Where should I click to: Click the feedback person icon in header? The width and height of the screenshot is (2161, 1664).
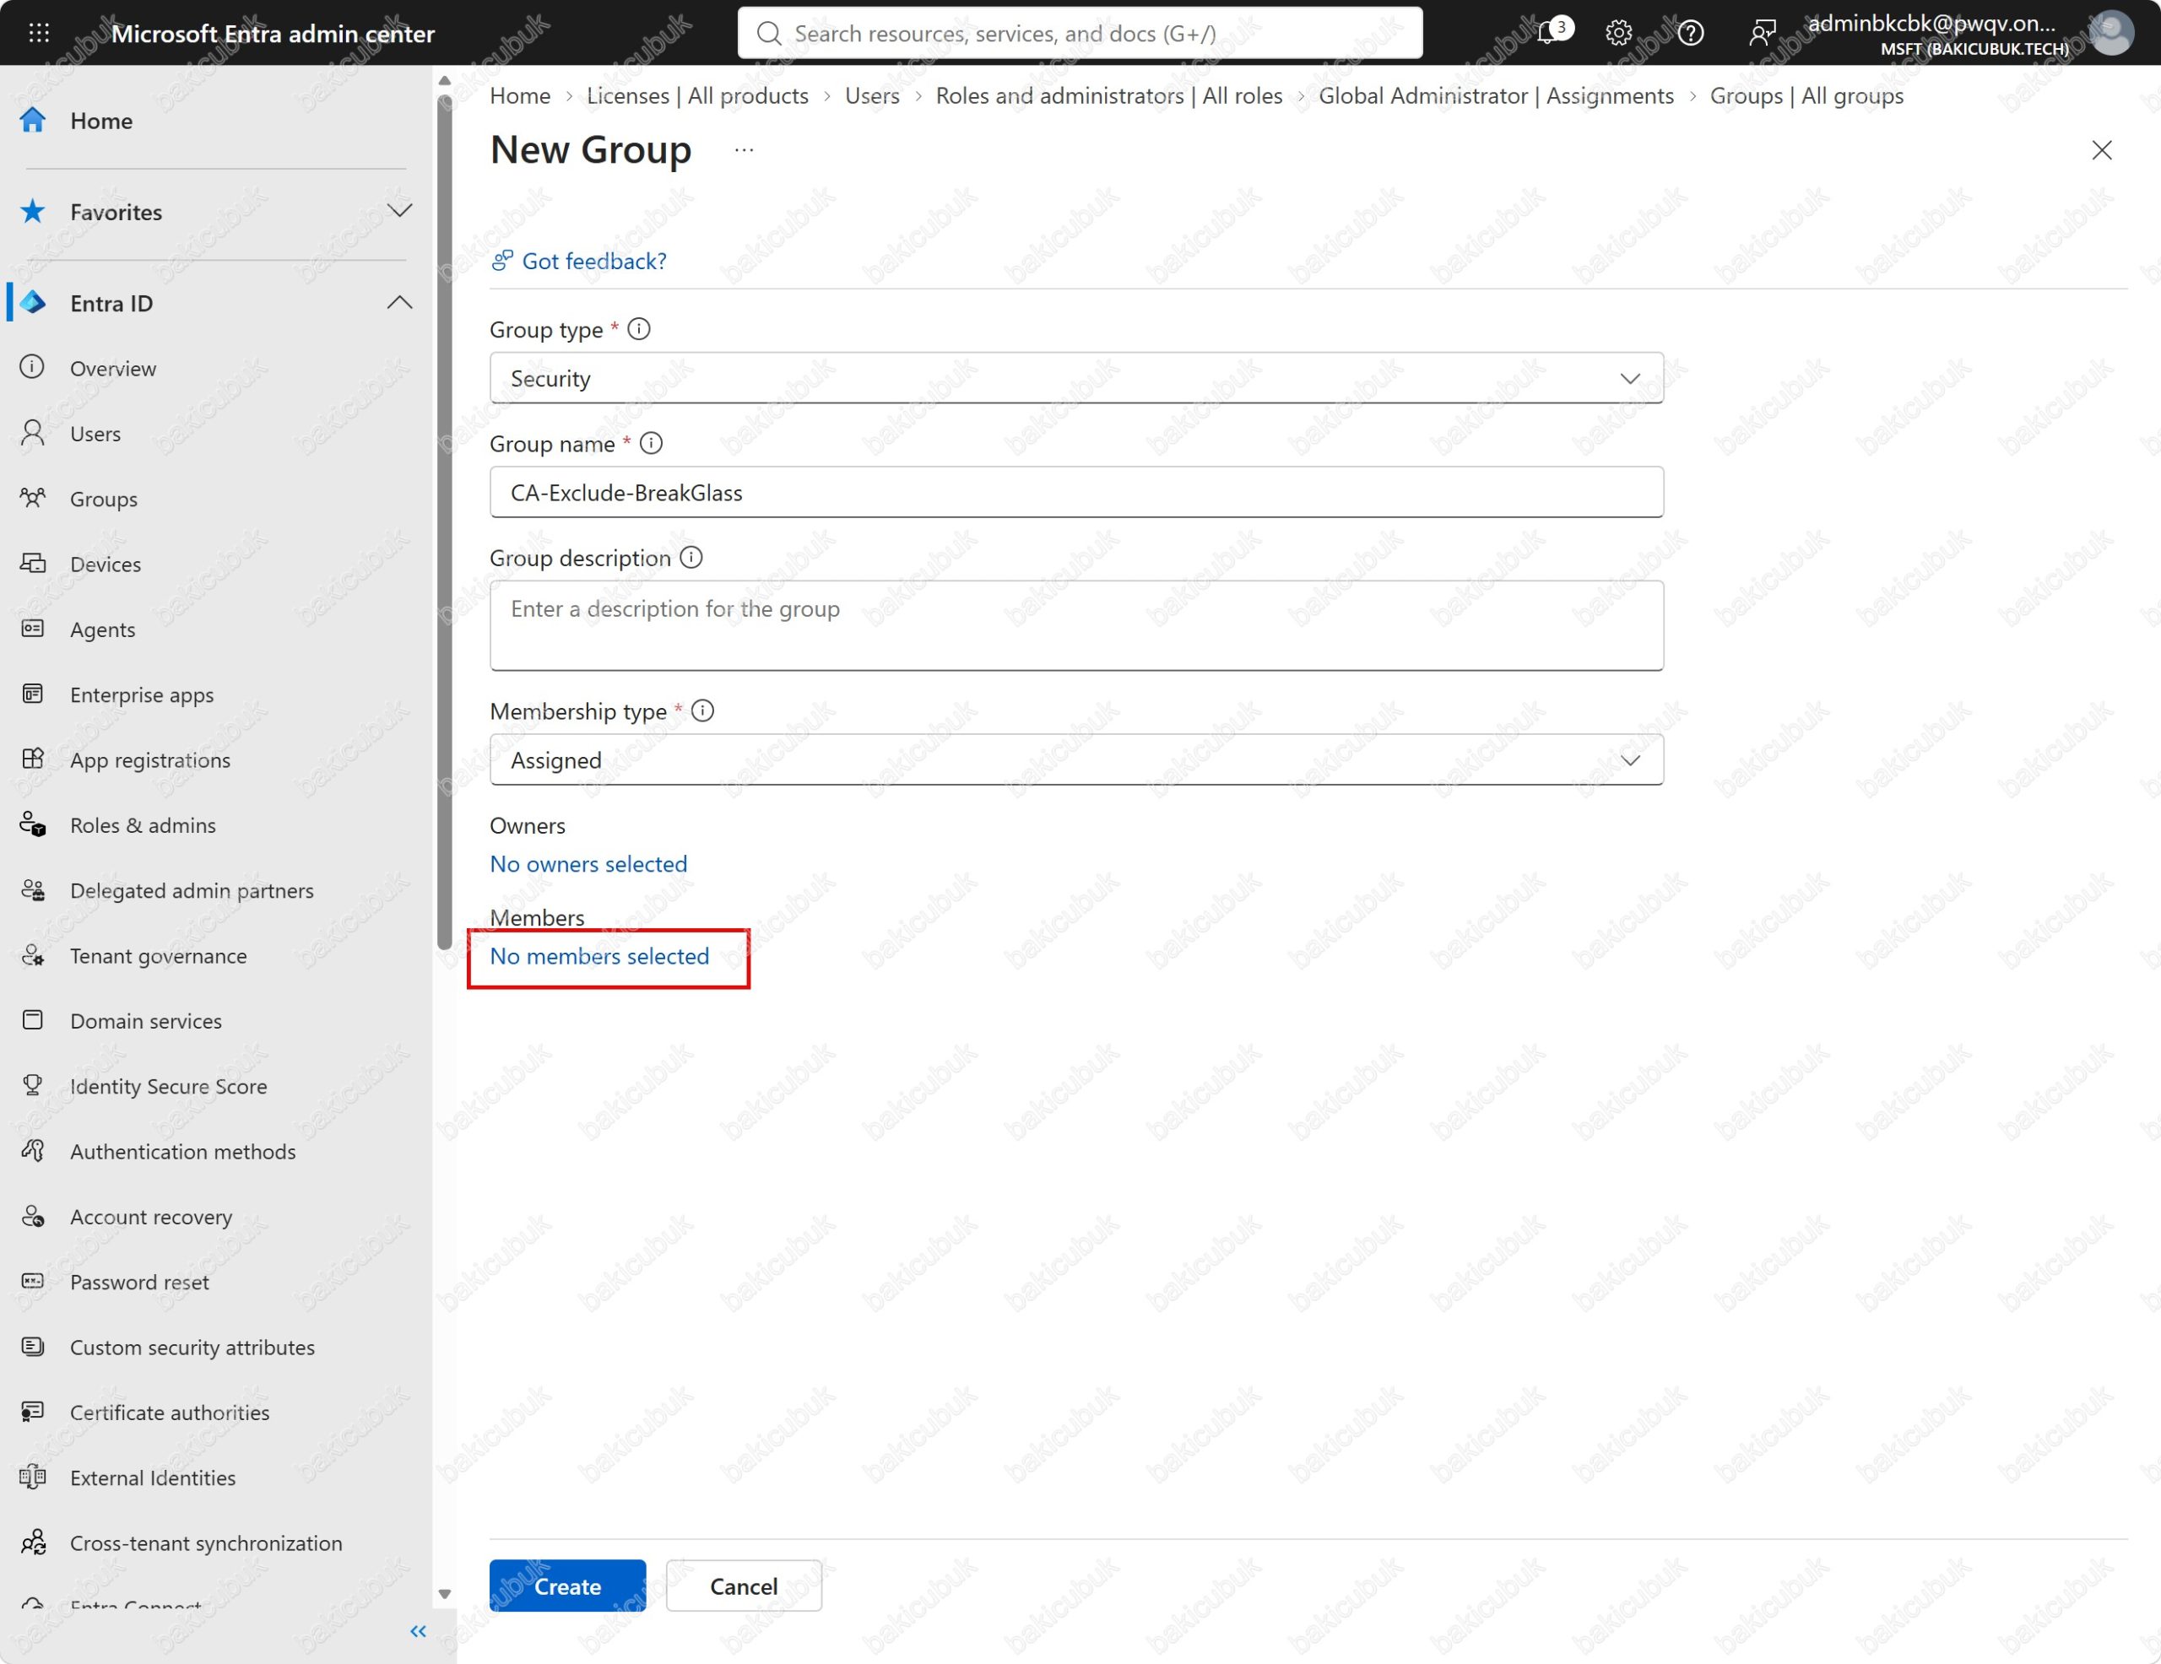(x=1761, y=33)
